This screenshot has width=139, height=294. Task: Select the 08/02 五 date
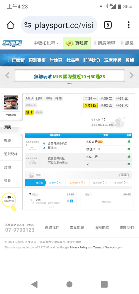pos(106,105)
